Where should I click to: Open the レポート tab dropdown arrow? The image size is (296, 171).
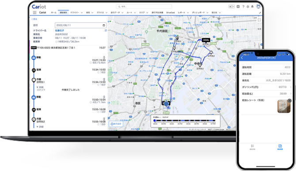[x=188, y=13]
